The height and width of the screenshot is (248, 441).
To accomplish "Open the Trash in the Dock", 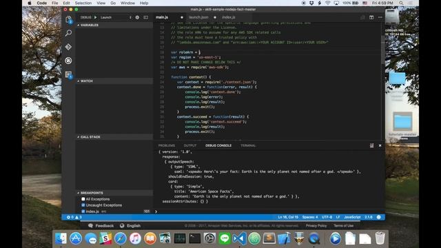I will [x=380, y=238].
